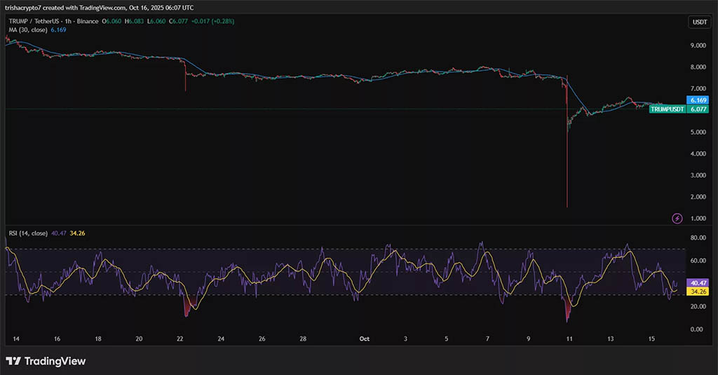Click the green 6.077 last price label
718x375 pixels.
(x=698, y=109)
